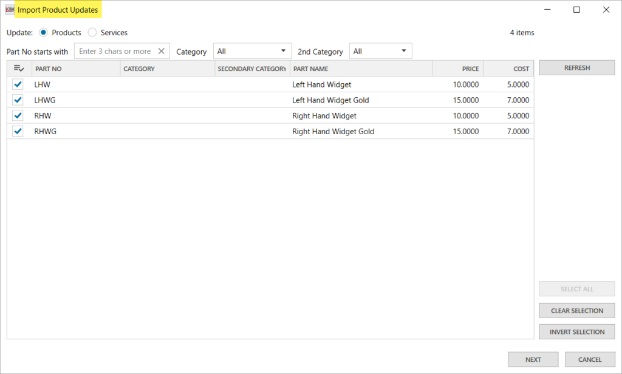Select the Services radio button
This screenshot has width=622, height=374.
92,33
